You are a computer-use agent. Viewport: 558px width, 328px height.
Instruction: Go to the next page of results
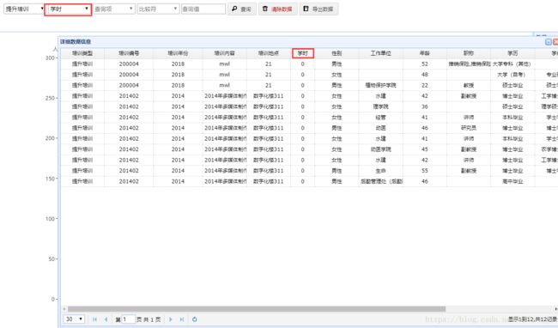(x=171, y=319)
